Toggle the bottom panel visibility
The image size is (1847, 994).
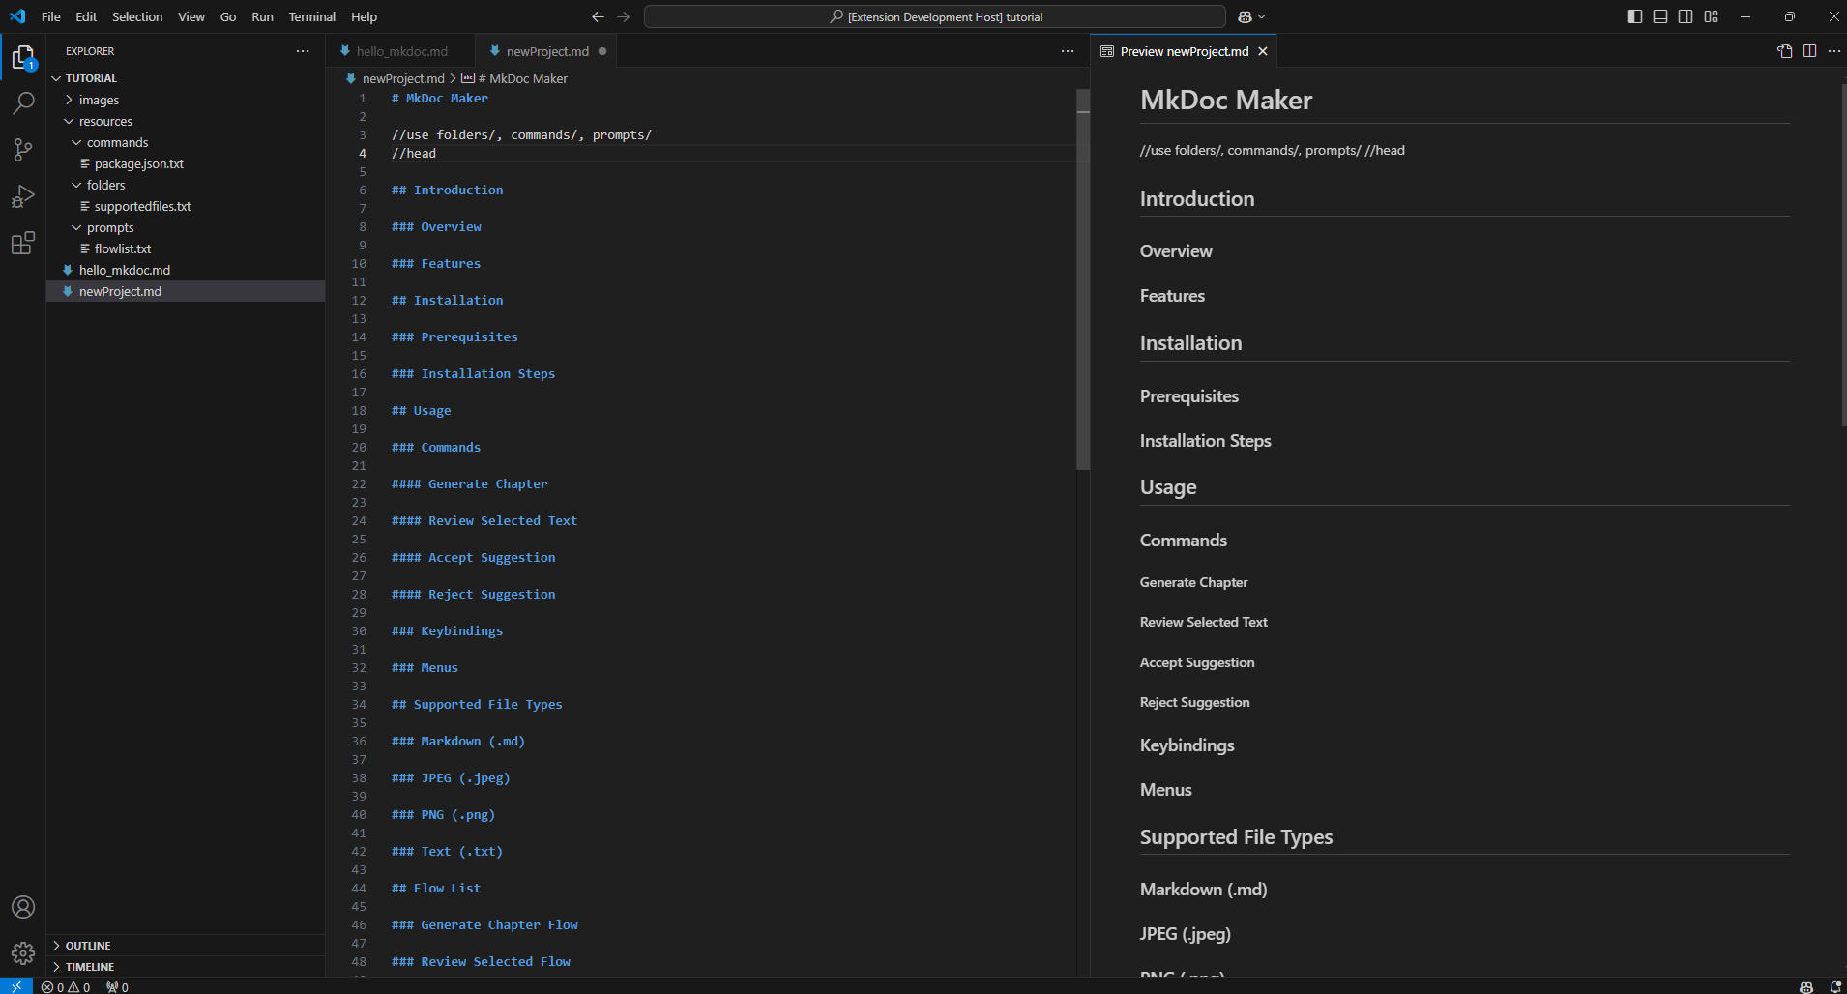[1660, 16]
